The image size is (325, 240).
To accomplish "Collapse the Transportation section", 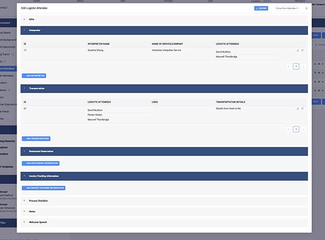I will (164, 89).
